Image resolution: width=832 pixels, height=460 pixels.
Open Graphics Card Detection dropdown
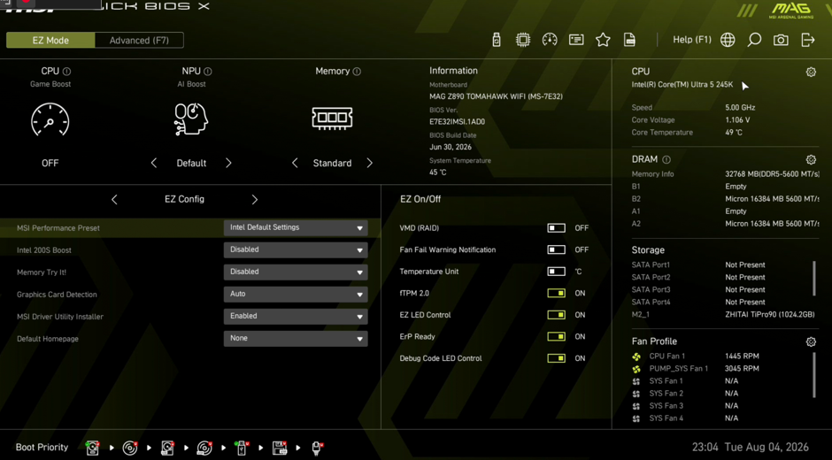(x=296, y=294)
